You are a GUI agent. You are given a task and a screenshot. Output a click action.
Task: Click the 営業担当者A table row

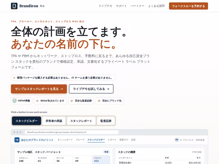160,163
